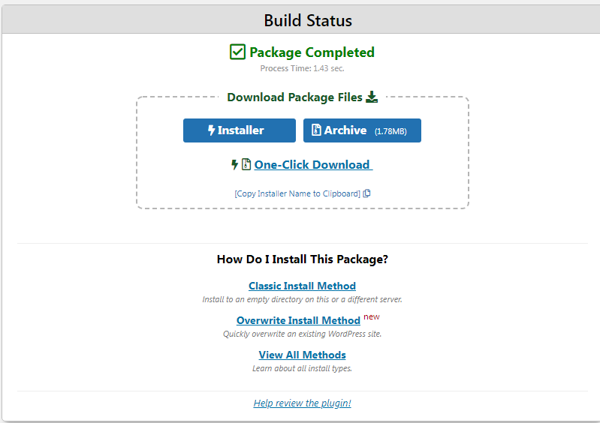Click the Package Completed status text
The width and height of the screenshot is (600, 423).
coord(312,52)
